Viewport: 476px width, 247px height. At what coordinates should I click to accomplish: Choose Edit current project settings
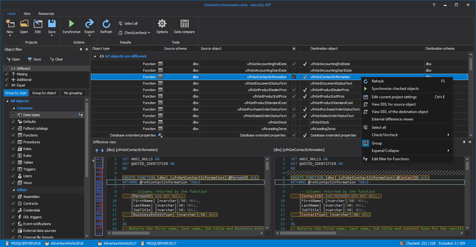click(x=407, y=97)
